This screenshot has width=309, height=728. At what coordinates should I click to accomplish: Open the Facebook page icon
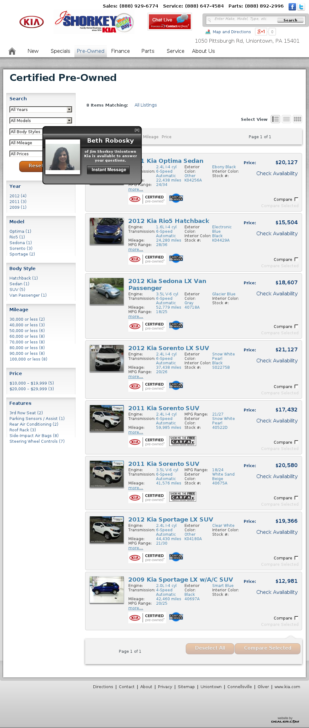[292, 7]
